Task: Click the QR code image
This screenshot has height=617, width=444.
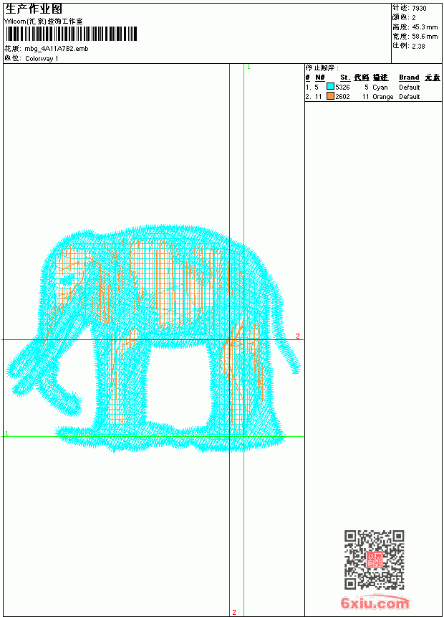Action: [375, 560]
